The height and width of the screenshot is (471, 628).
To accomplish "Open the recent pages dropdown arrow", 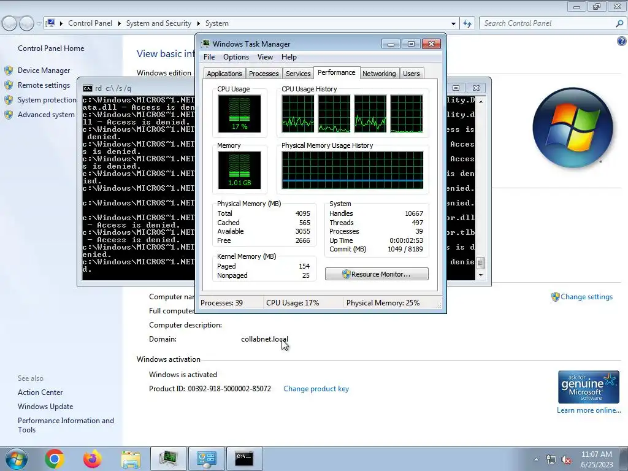I will coord(39,24).
